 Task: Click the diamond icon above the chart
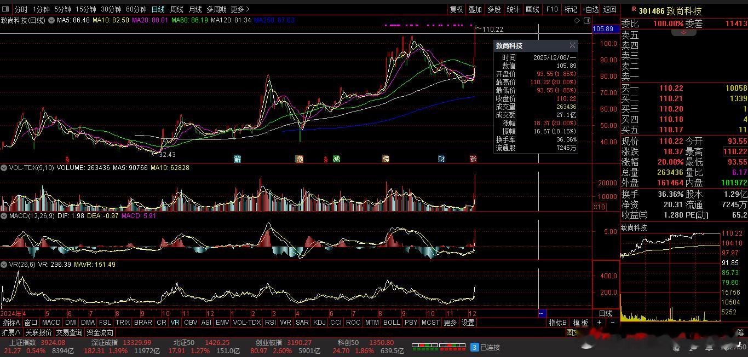click(577, 20)
